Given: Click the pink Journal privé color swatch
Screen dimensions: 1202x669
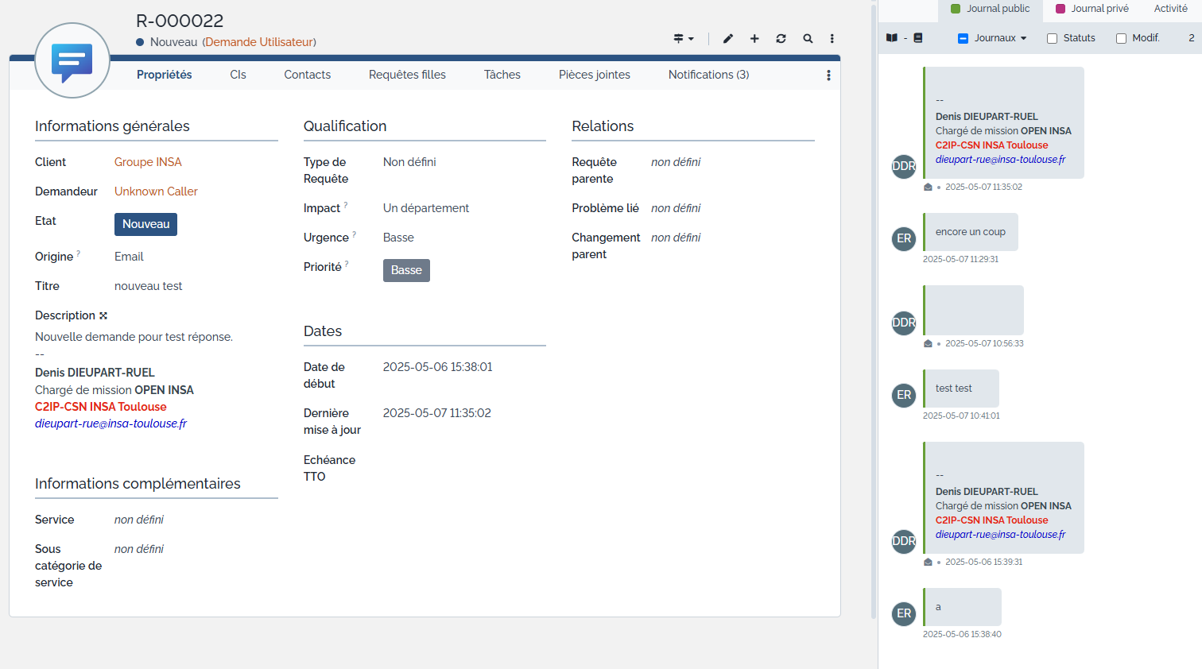Looking at the screenshot, I should click(x=1060, y=9).
